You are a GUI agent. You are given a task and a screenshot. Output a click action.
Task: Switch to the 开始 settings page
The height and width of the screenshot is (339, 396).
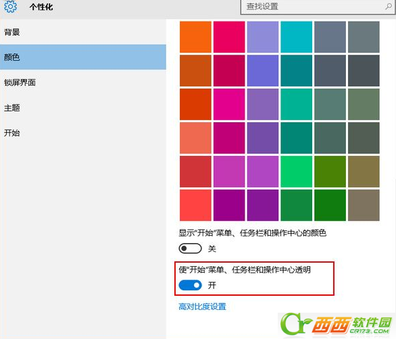12,133
